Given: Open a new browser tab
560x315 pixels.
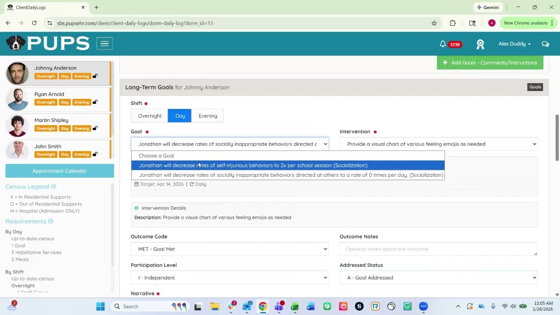Looking at the screenshot, I should [96, 7].
